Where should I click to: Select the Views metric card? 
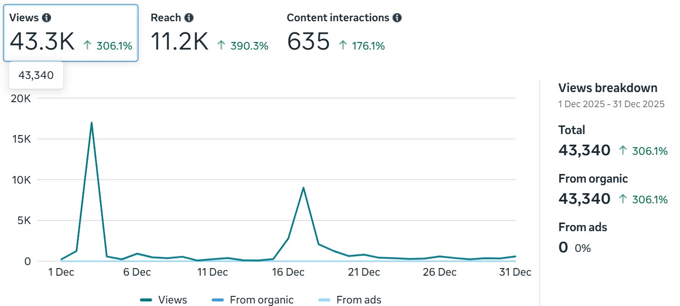pos(70,31)
